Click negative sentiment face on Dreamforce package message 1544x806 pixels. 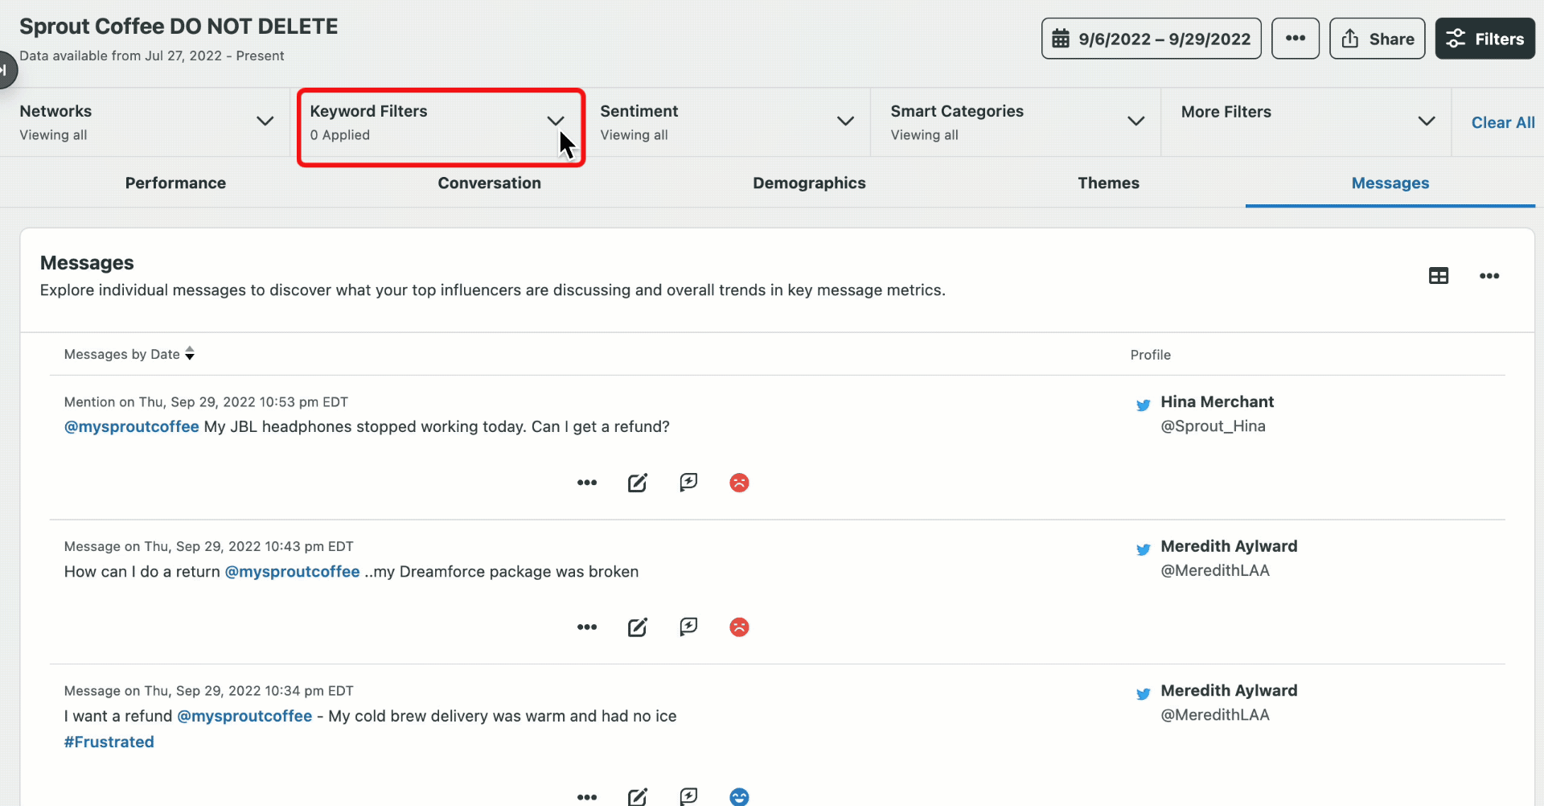coord(739,627)
